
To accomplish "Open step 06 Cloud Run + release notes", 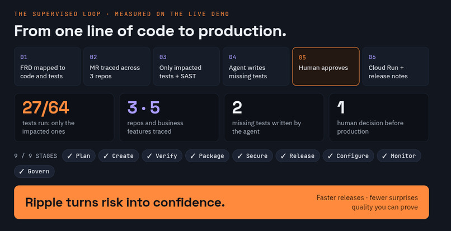I will pos(396,66).
